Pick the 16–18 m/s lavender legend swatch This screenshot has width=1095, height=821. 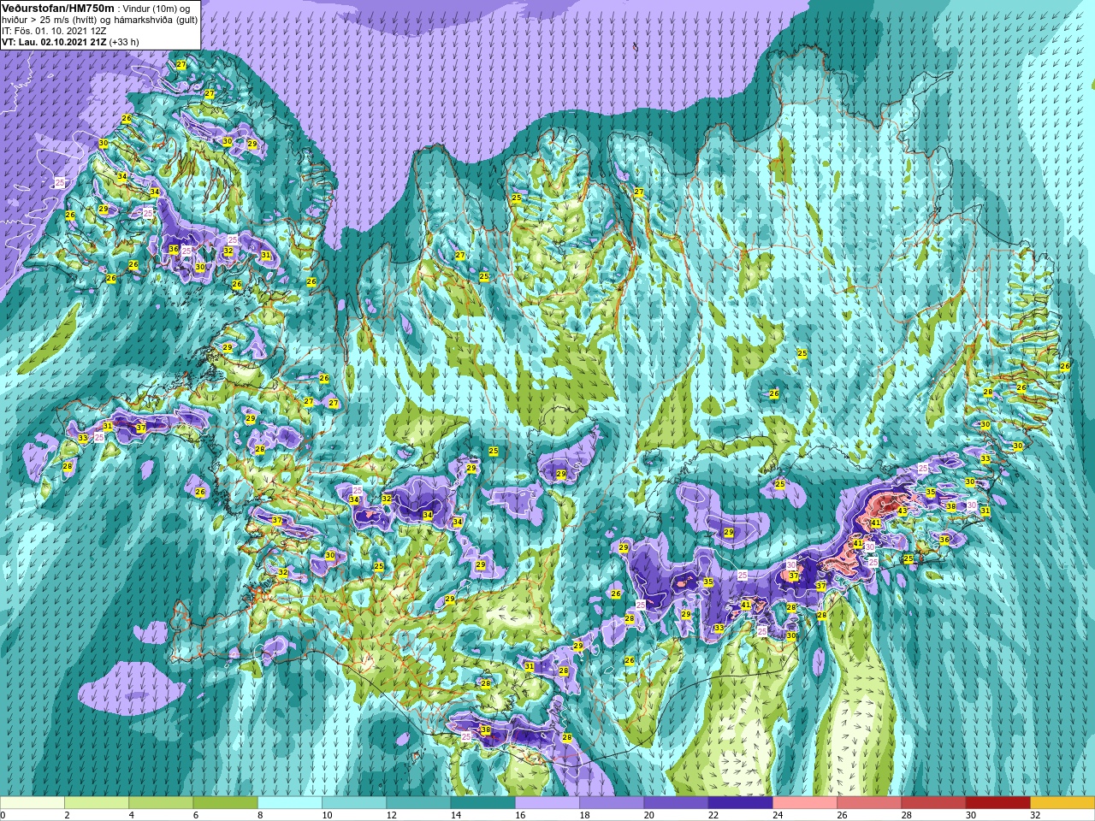coord(547,803)
